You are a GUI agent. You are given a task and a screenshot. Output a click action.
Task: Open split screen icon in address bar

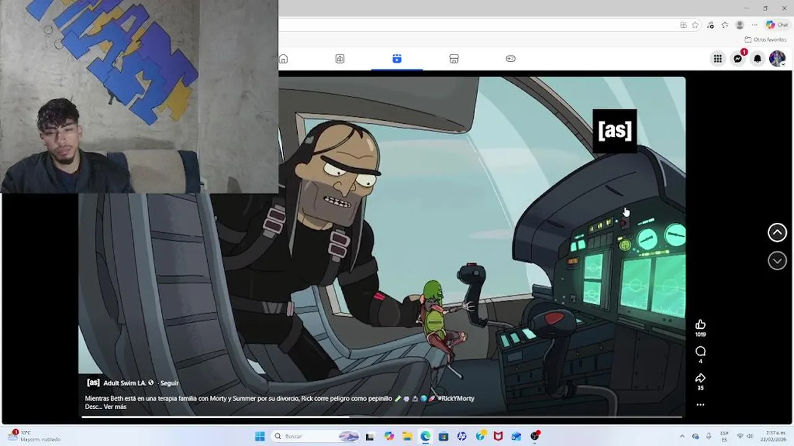pyautogui.click(x=683, y=25)
